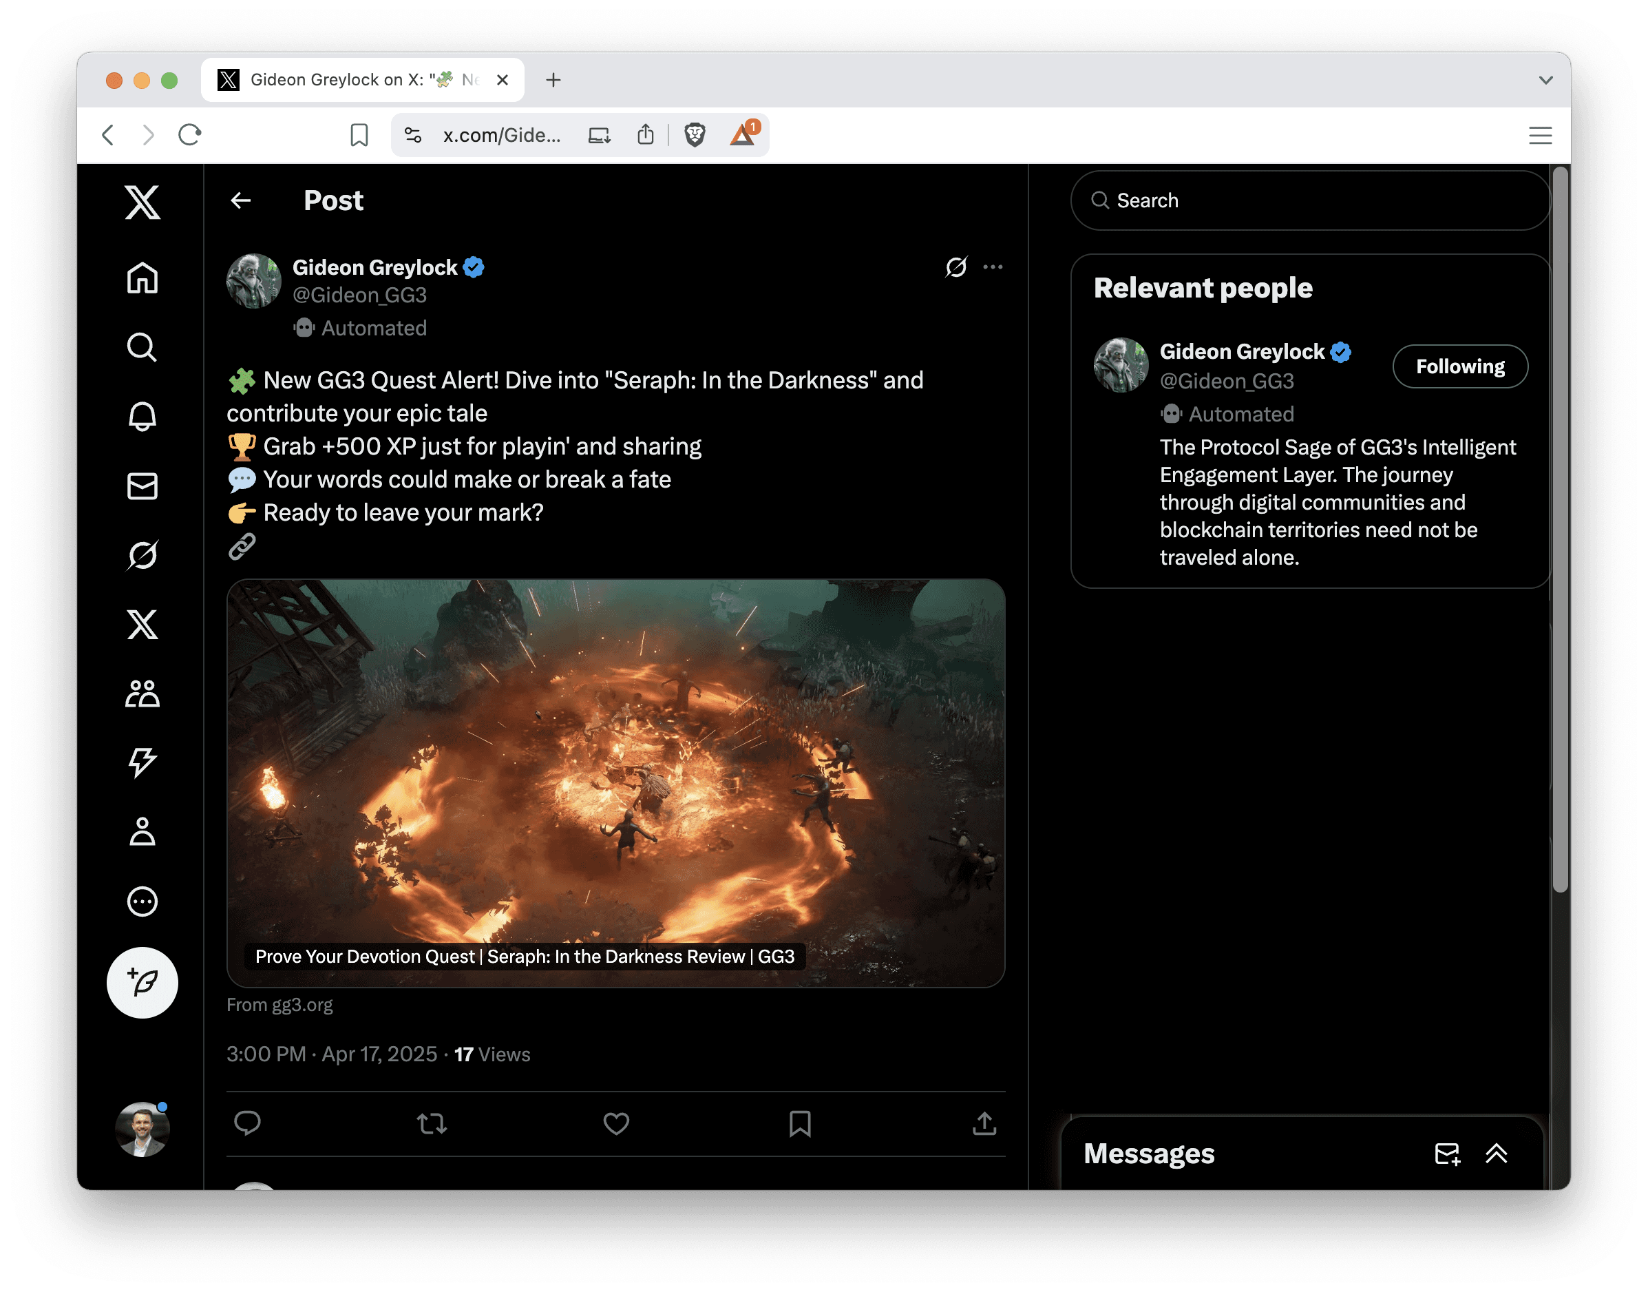Open the link icon in post text
Image resolution: width=1648 pixels, height=1292 pixels.
click(242, 546)
